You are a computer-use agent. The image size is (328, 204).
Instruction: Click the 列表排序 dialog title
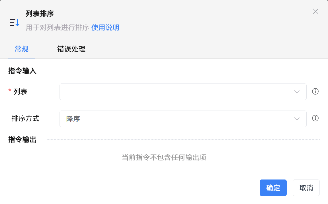tap(40, 13)
